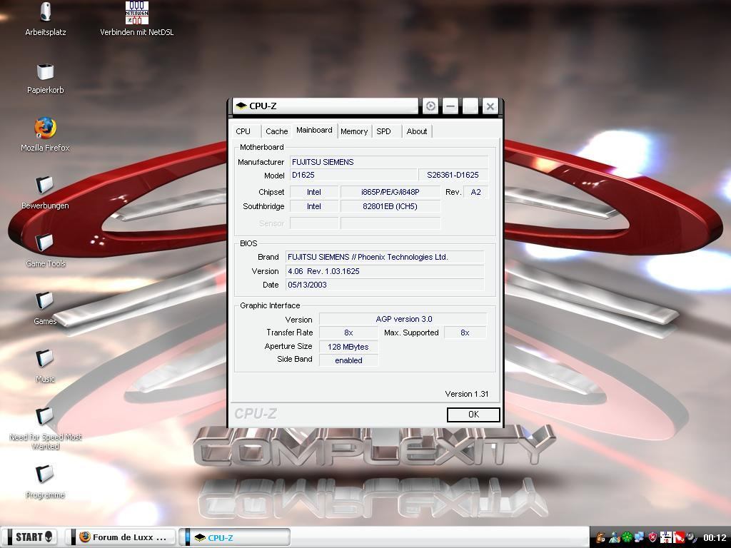The height and width of the screenshot is (548, 731).
Task: Click the 128 MBytes aperture size value
Action: tap(348, 347)
